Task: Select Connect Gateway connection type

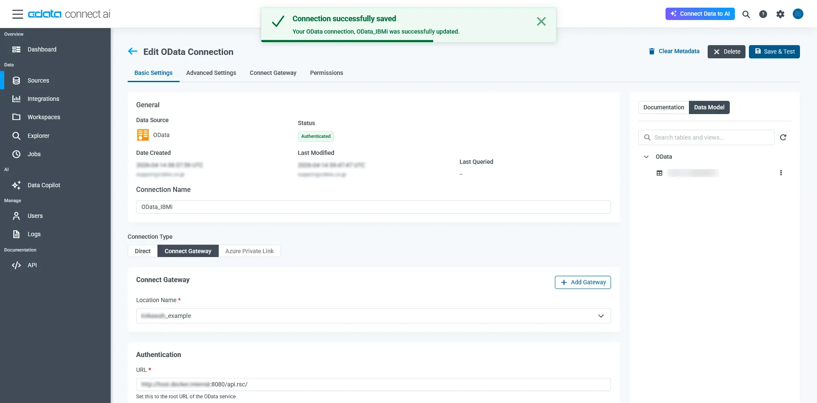Action: point(188,251)
